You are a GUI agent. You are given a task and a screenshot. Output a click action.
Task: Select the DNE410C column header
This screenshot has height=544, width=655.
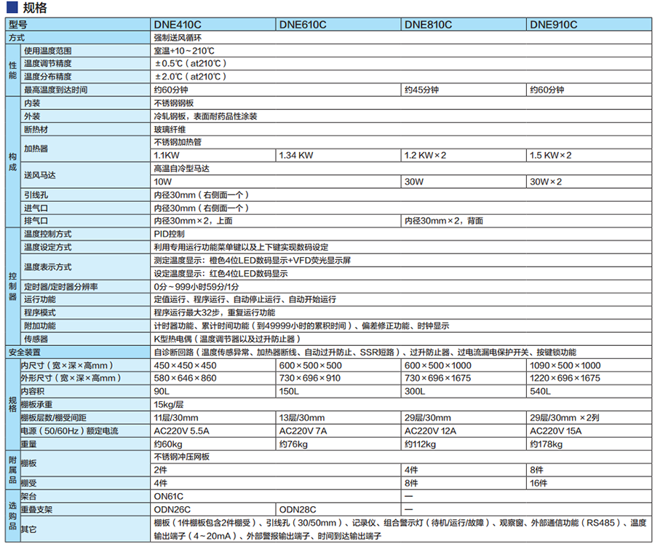click(x=178, y=24)
